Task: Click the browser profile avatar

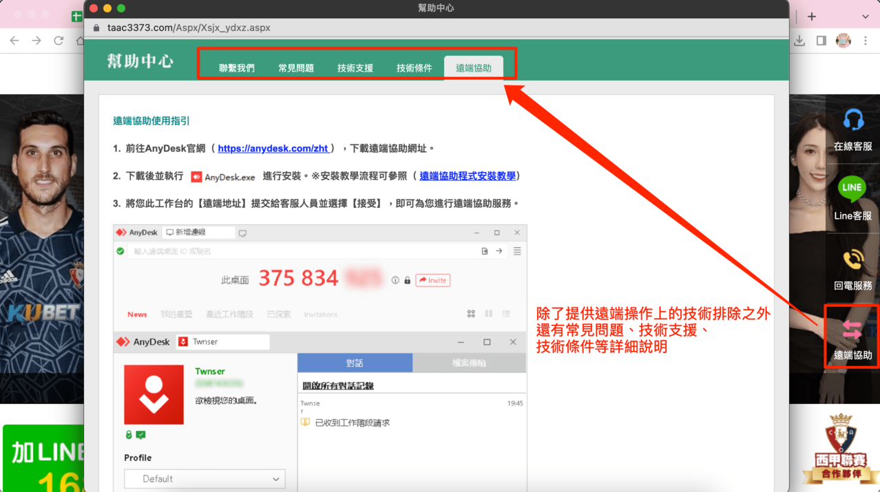Action: pyautogui.click(x=843, y=41)
